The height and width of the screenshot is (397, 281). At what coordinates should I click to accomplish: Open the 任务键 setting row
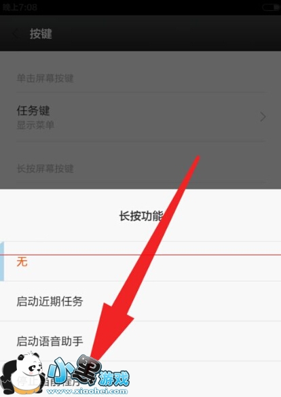[x=140, y=117]
